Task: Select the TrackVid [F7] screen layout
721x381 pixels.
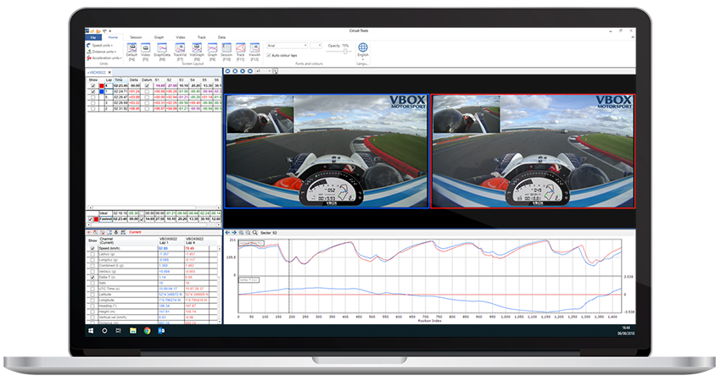Action: pyautogui.click(x=180, y=52)
